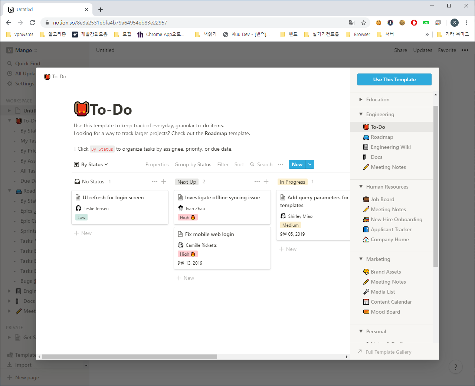Open the Mango workspace switcher
This screenshot has width=475, height=386.
coord(22,50)
